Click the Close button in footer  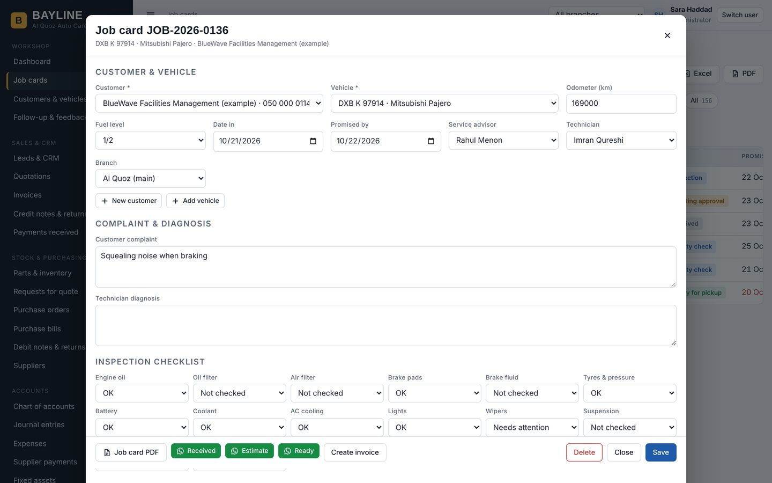click(x=623, y=452)
